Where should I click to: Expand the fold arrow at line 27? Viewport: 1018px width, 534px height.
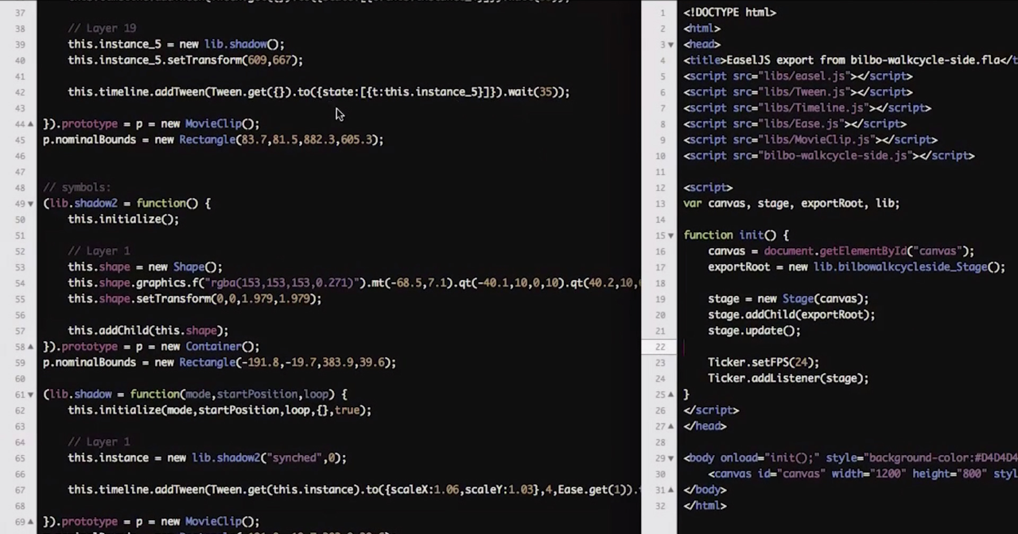pyautogui.click(x=670, y=426)
